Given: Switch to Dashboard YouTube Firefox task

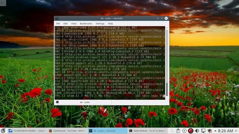Looking at the screenshot, I should coord(67,131).
